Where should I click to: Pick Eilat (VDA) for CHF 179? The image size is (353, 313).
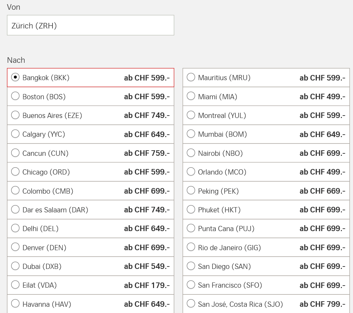(x=15, y=285)
